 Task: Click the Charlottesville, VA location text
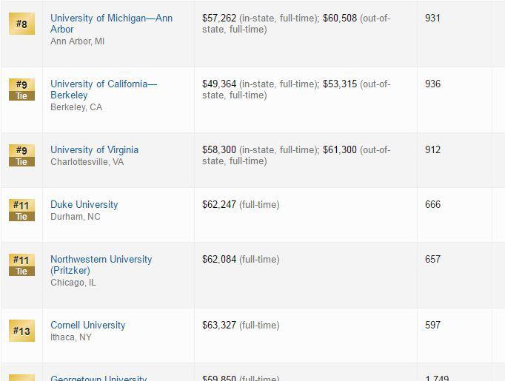tap(87, 162)
